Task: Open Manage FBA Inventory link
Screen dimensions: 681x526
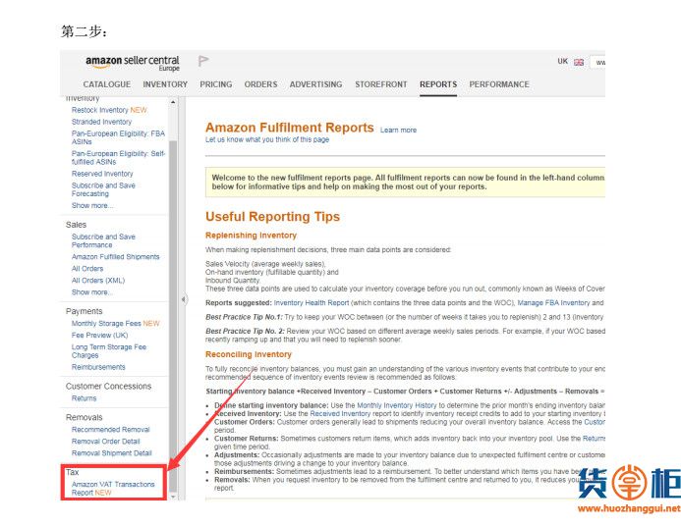Action: tap(553, 302)
